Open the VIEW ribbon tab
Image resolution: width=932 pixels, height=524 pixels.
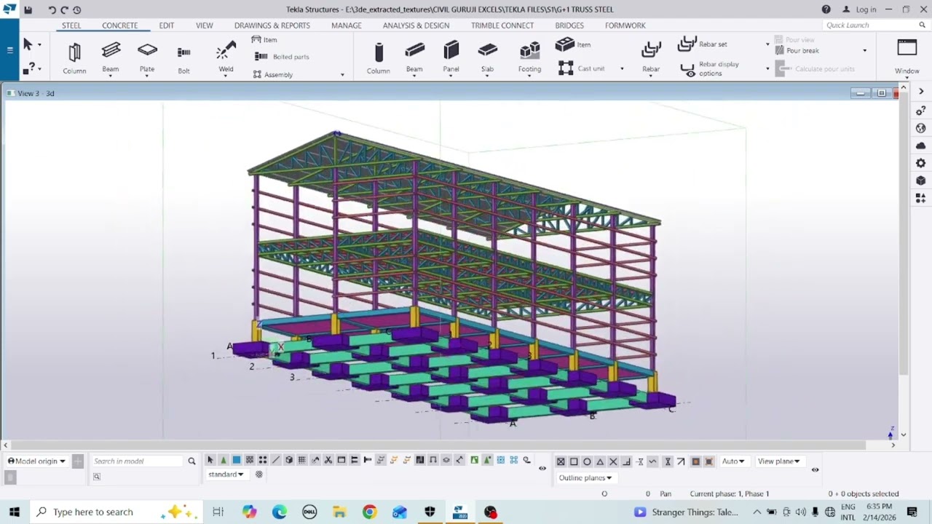[205, 25]
